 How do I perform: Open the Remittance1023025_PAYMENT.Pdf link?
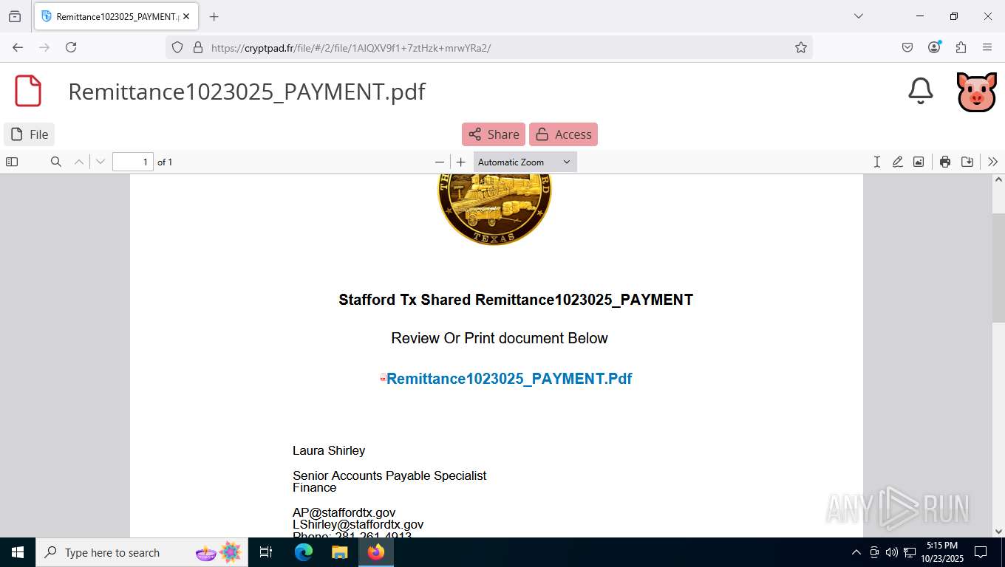click(508, 379)
